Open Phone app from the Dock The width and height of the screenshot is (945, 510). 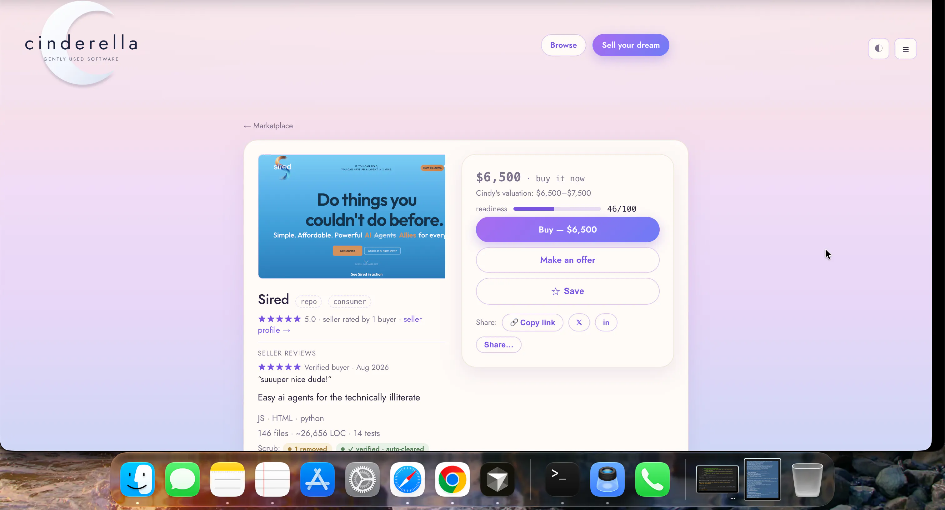(652, 479)
